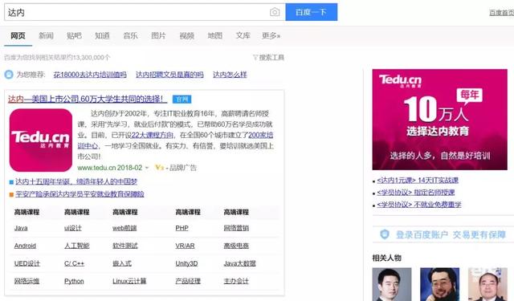This screenshot has height=301, width=514.
Task: Switch to the 图片 tab
Action: (x=159, y=35)
